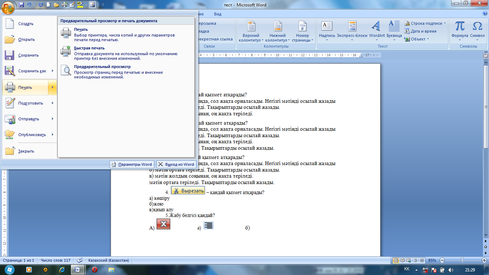Open highlight color dropdown arrow
This screenshot has height=275, width=489.
point(85,5)
